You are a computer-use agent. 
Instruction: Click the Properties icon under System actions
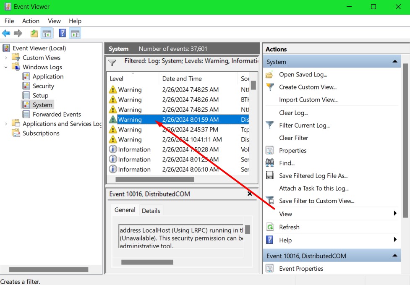click(x=269, y=150)
